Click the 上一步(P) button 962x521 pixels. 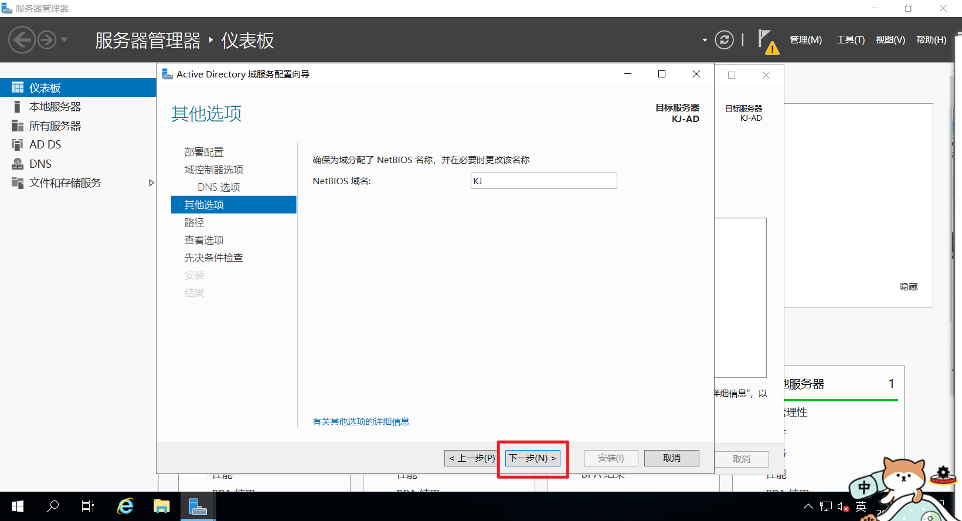tap(472, 458)
